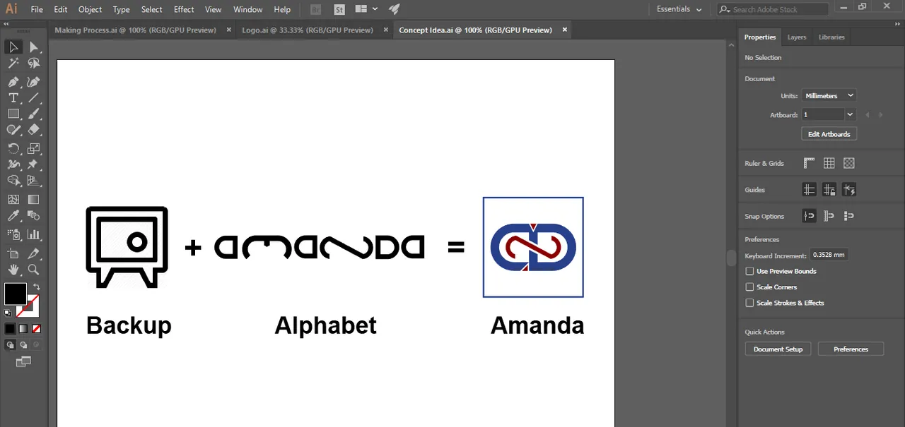
Task: Select the Mesh tool
Action: [x=13, y=200]
